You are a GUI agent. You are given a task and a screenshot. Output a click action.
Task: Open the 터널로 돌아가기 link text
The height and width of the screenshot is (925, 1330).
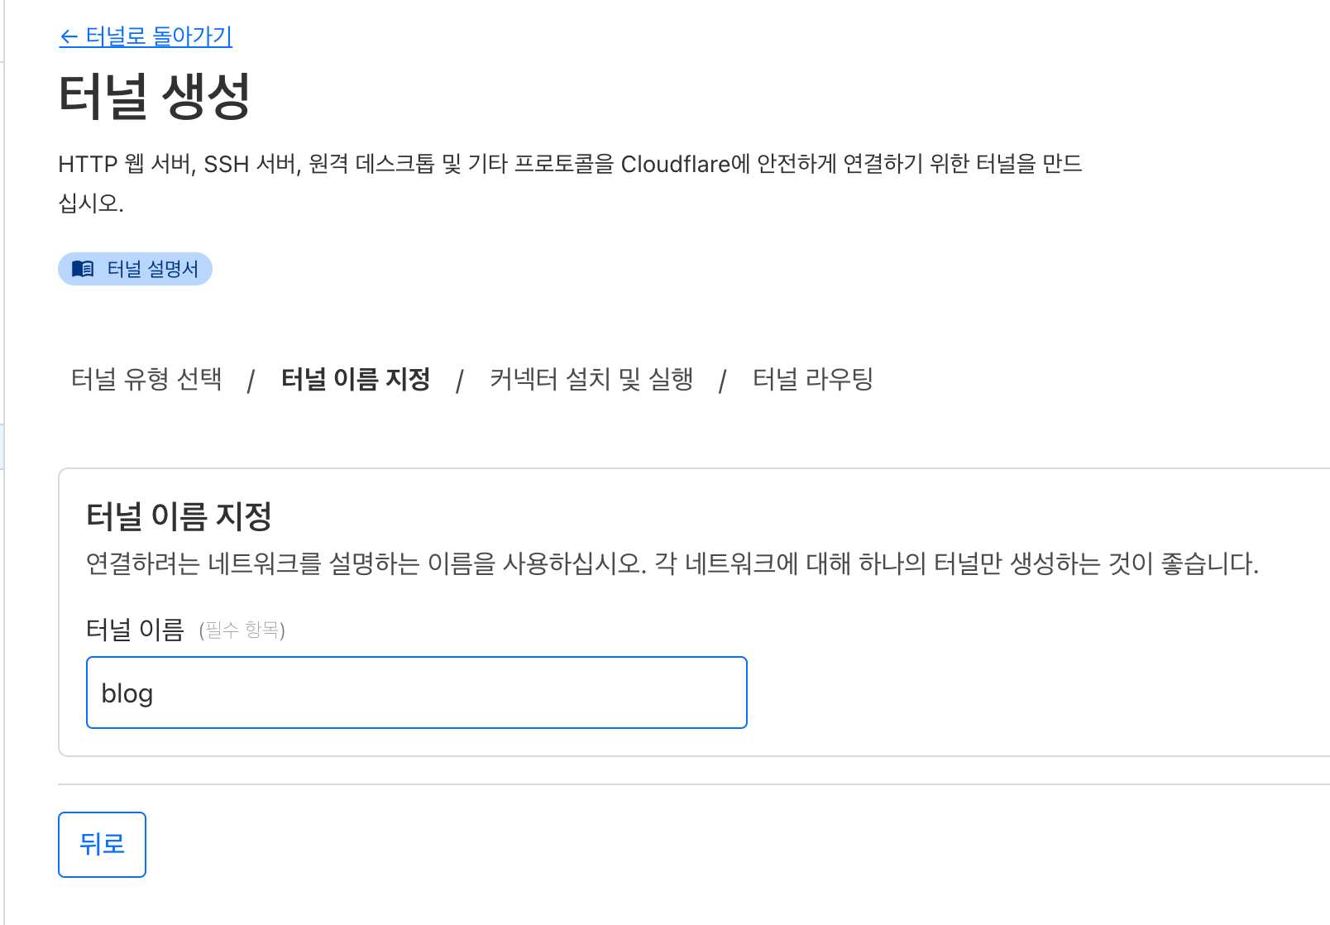point(159,36)
